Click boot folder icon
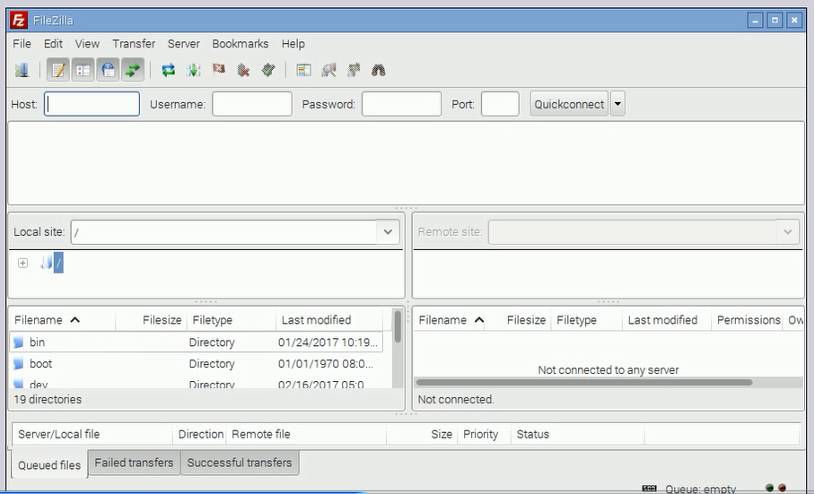This screenshot has height=494, width=814. point(19,363)
